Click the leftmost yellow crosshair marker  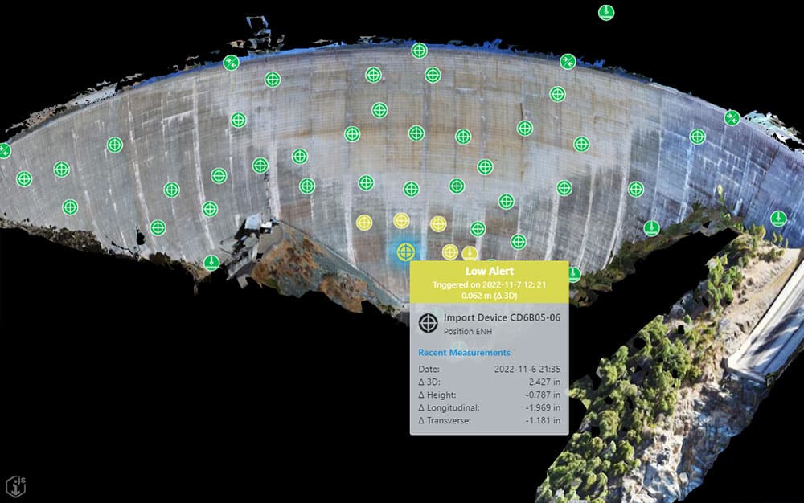click(364, 223)
